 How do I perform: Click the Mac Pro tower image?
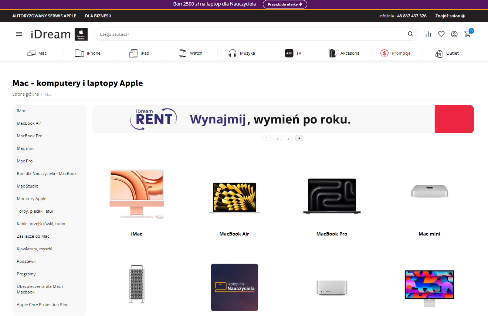tap(136, 284)
